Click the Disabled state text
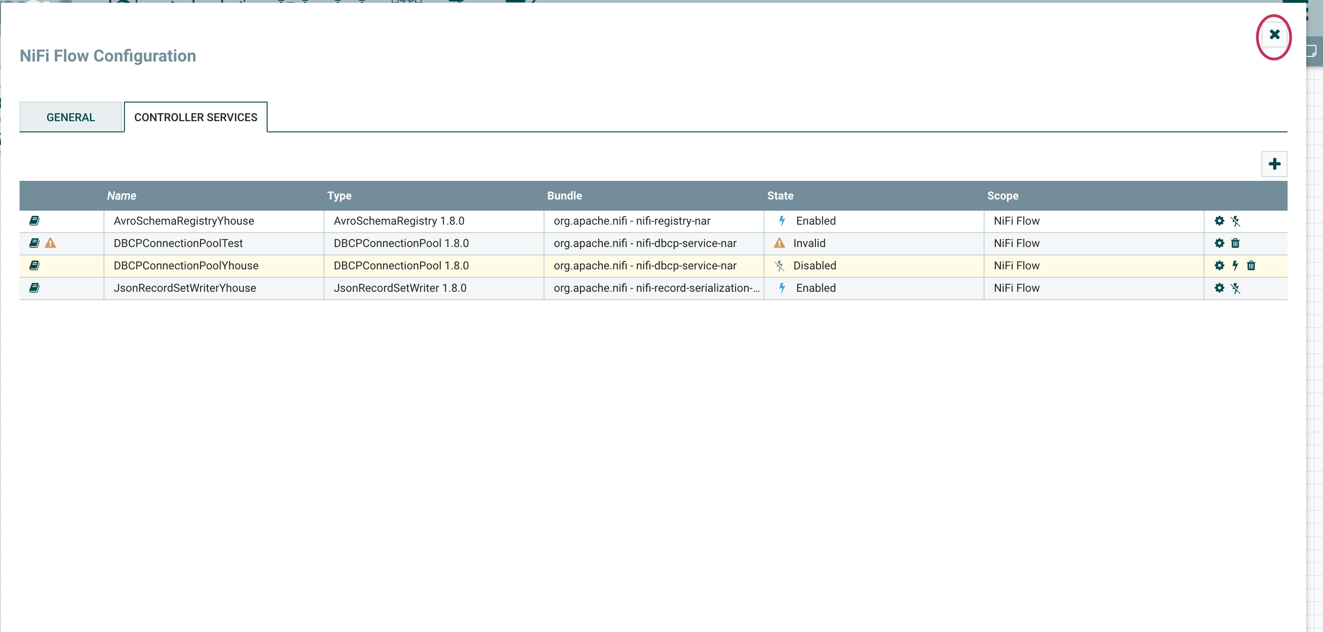 pyautogui.click(x=814, y=265)
